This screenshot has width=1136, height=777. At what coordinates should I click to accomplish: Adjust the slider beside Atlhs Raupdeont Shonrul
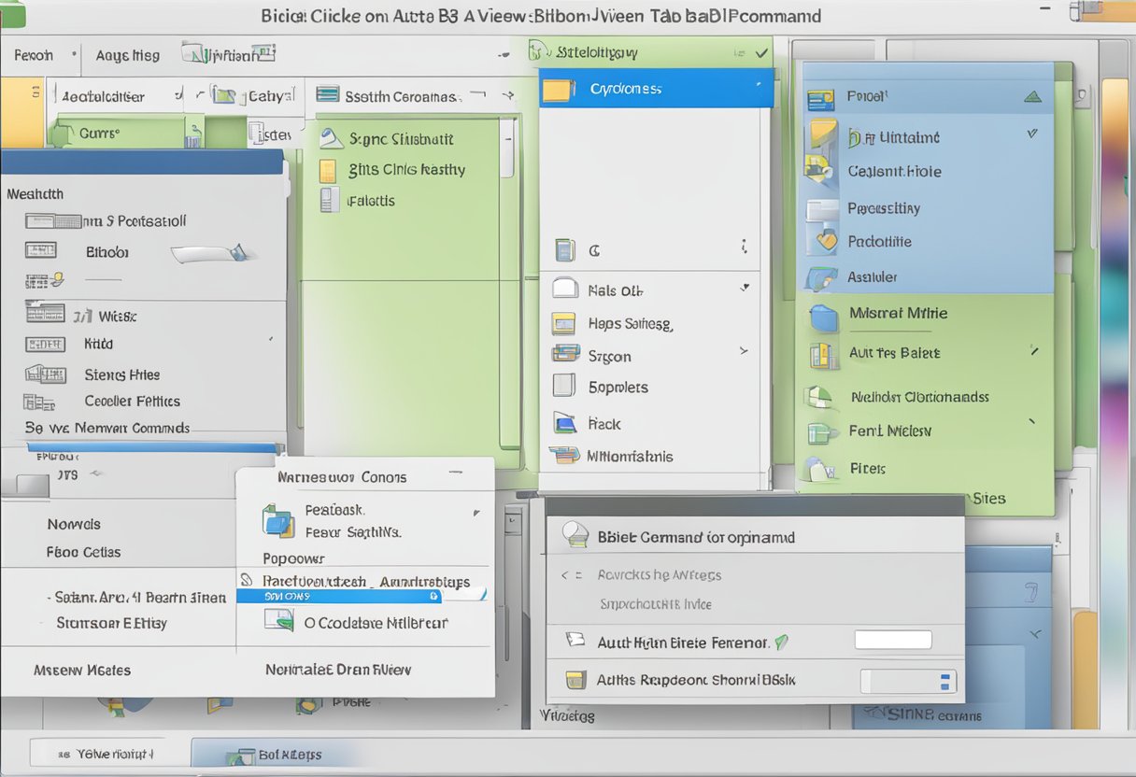907,681
